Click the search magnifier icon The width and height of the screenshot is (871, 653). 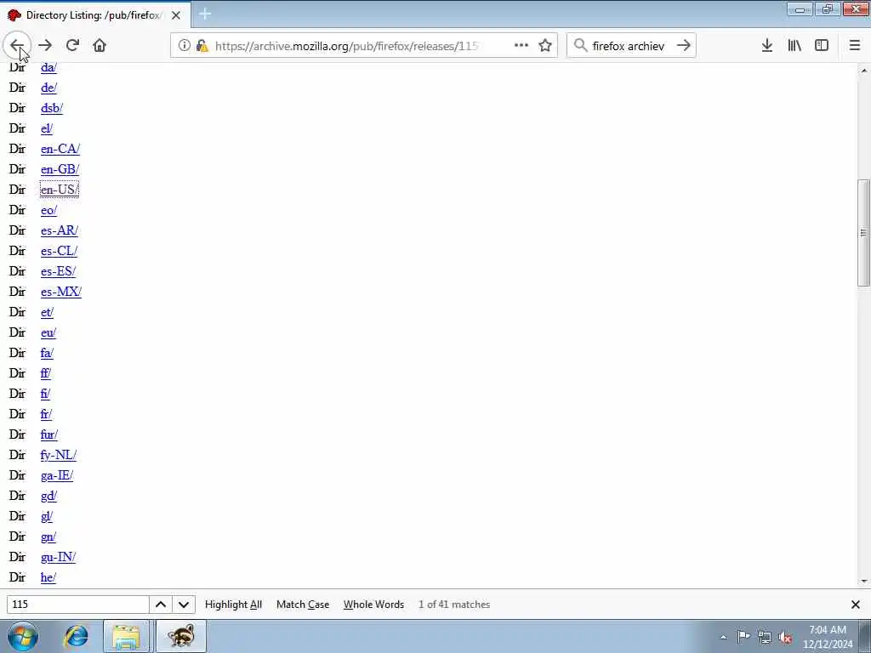(x=580, y=46)
